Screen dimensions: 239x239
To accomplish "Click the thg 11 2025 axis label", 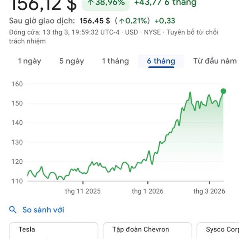I will (83, 191).
